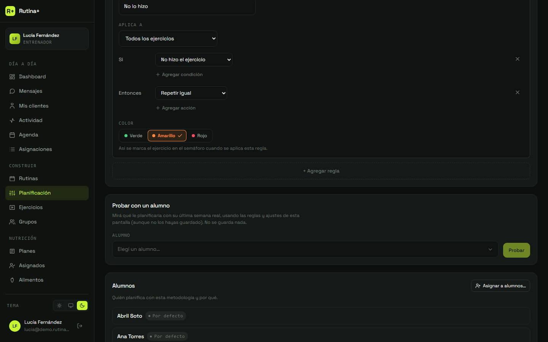Click the Probar button
Viewport: 548px width, 342px height.
[x=516, y=250]
